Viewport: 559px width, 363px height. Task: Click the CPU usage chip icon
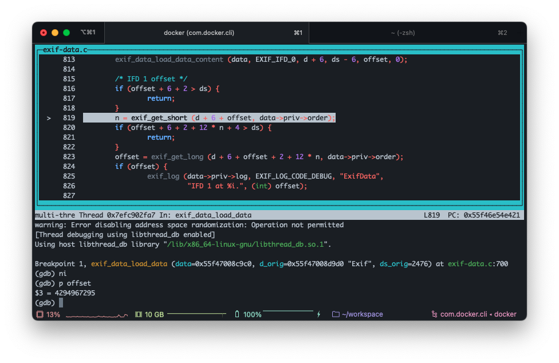point(40,314)
